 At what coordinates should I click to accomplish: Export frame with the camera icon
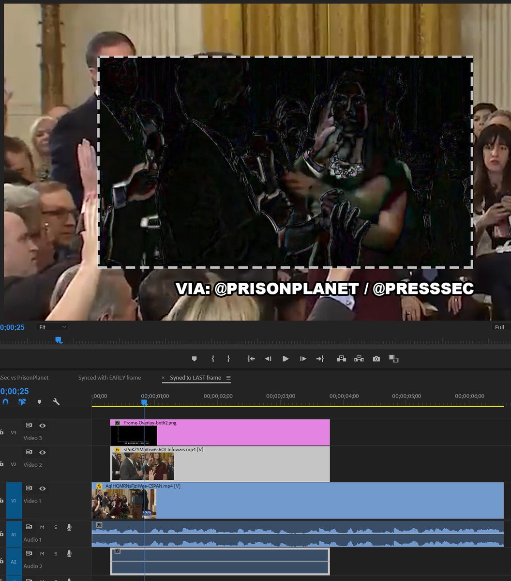[376, 359]
